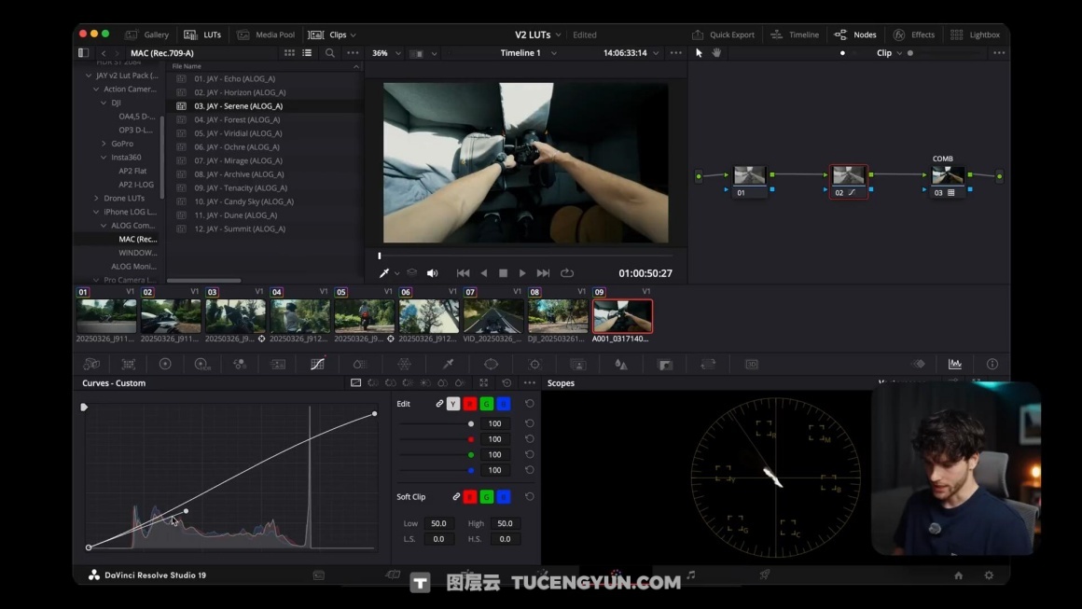Select the 05. JAY - Viridial LUT
The width and height of the screenshot is (1082, 609).
(x=237, y=133)
